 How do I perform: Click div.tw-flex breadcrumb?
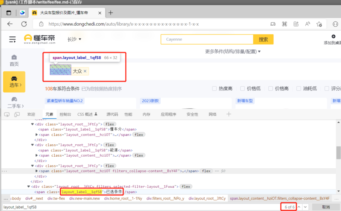[56, 198]
